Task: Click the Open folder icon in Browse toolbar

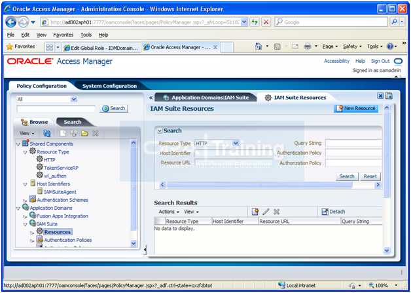Action: pyautogui.click(x=84, y=133)
